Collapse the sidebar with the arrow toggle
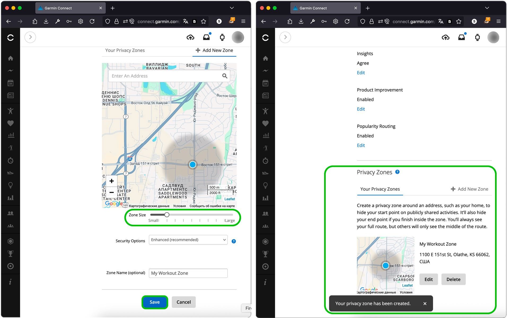The height and width of the screenshot is (318, 507). click(x=30, y=37)
